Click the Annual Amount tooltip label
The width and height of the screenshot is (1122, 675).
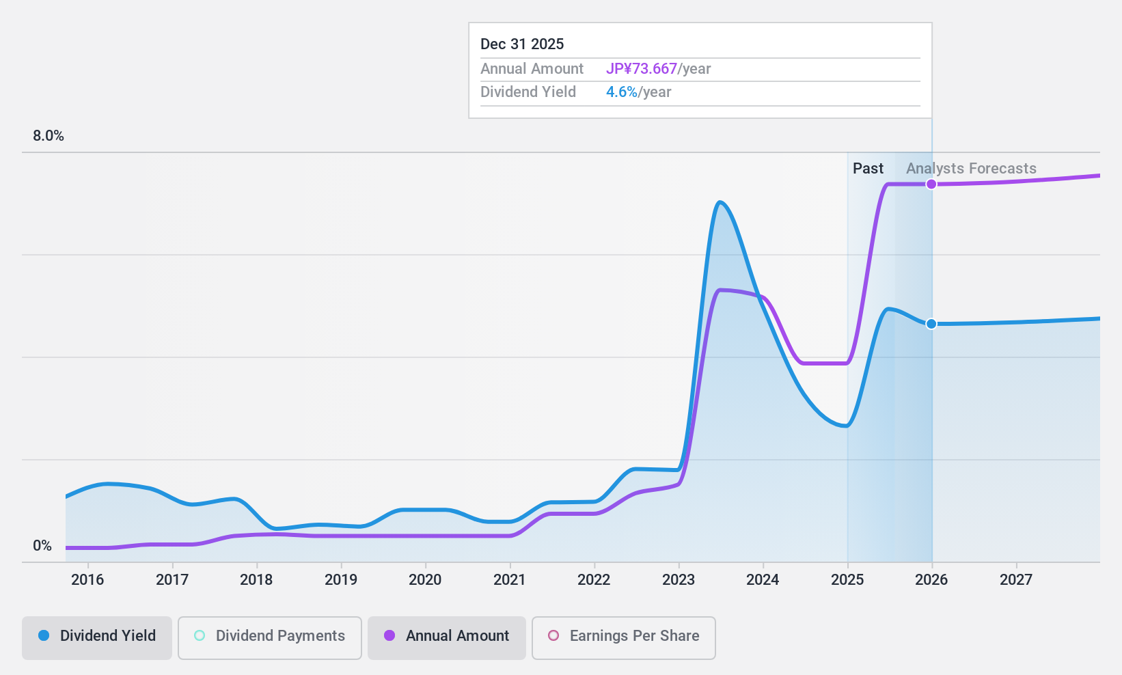532,69
